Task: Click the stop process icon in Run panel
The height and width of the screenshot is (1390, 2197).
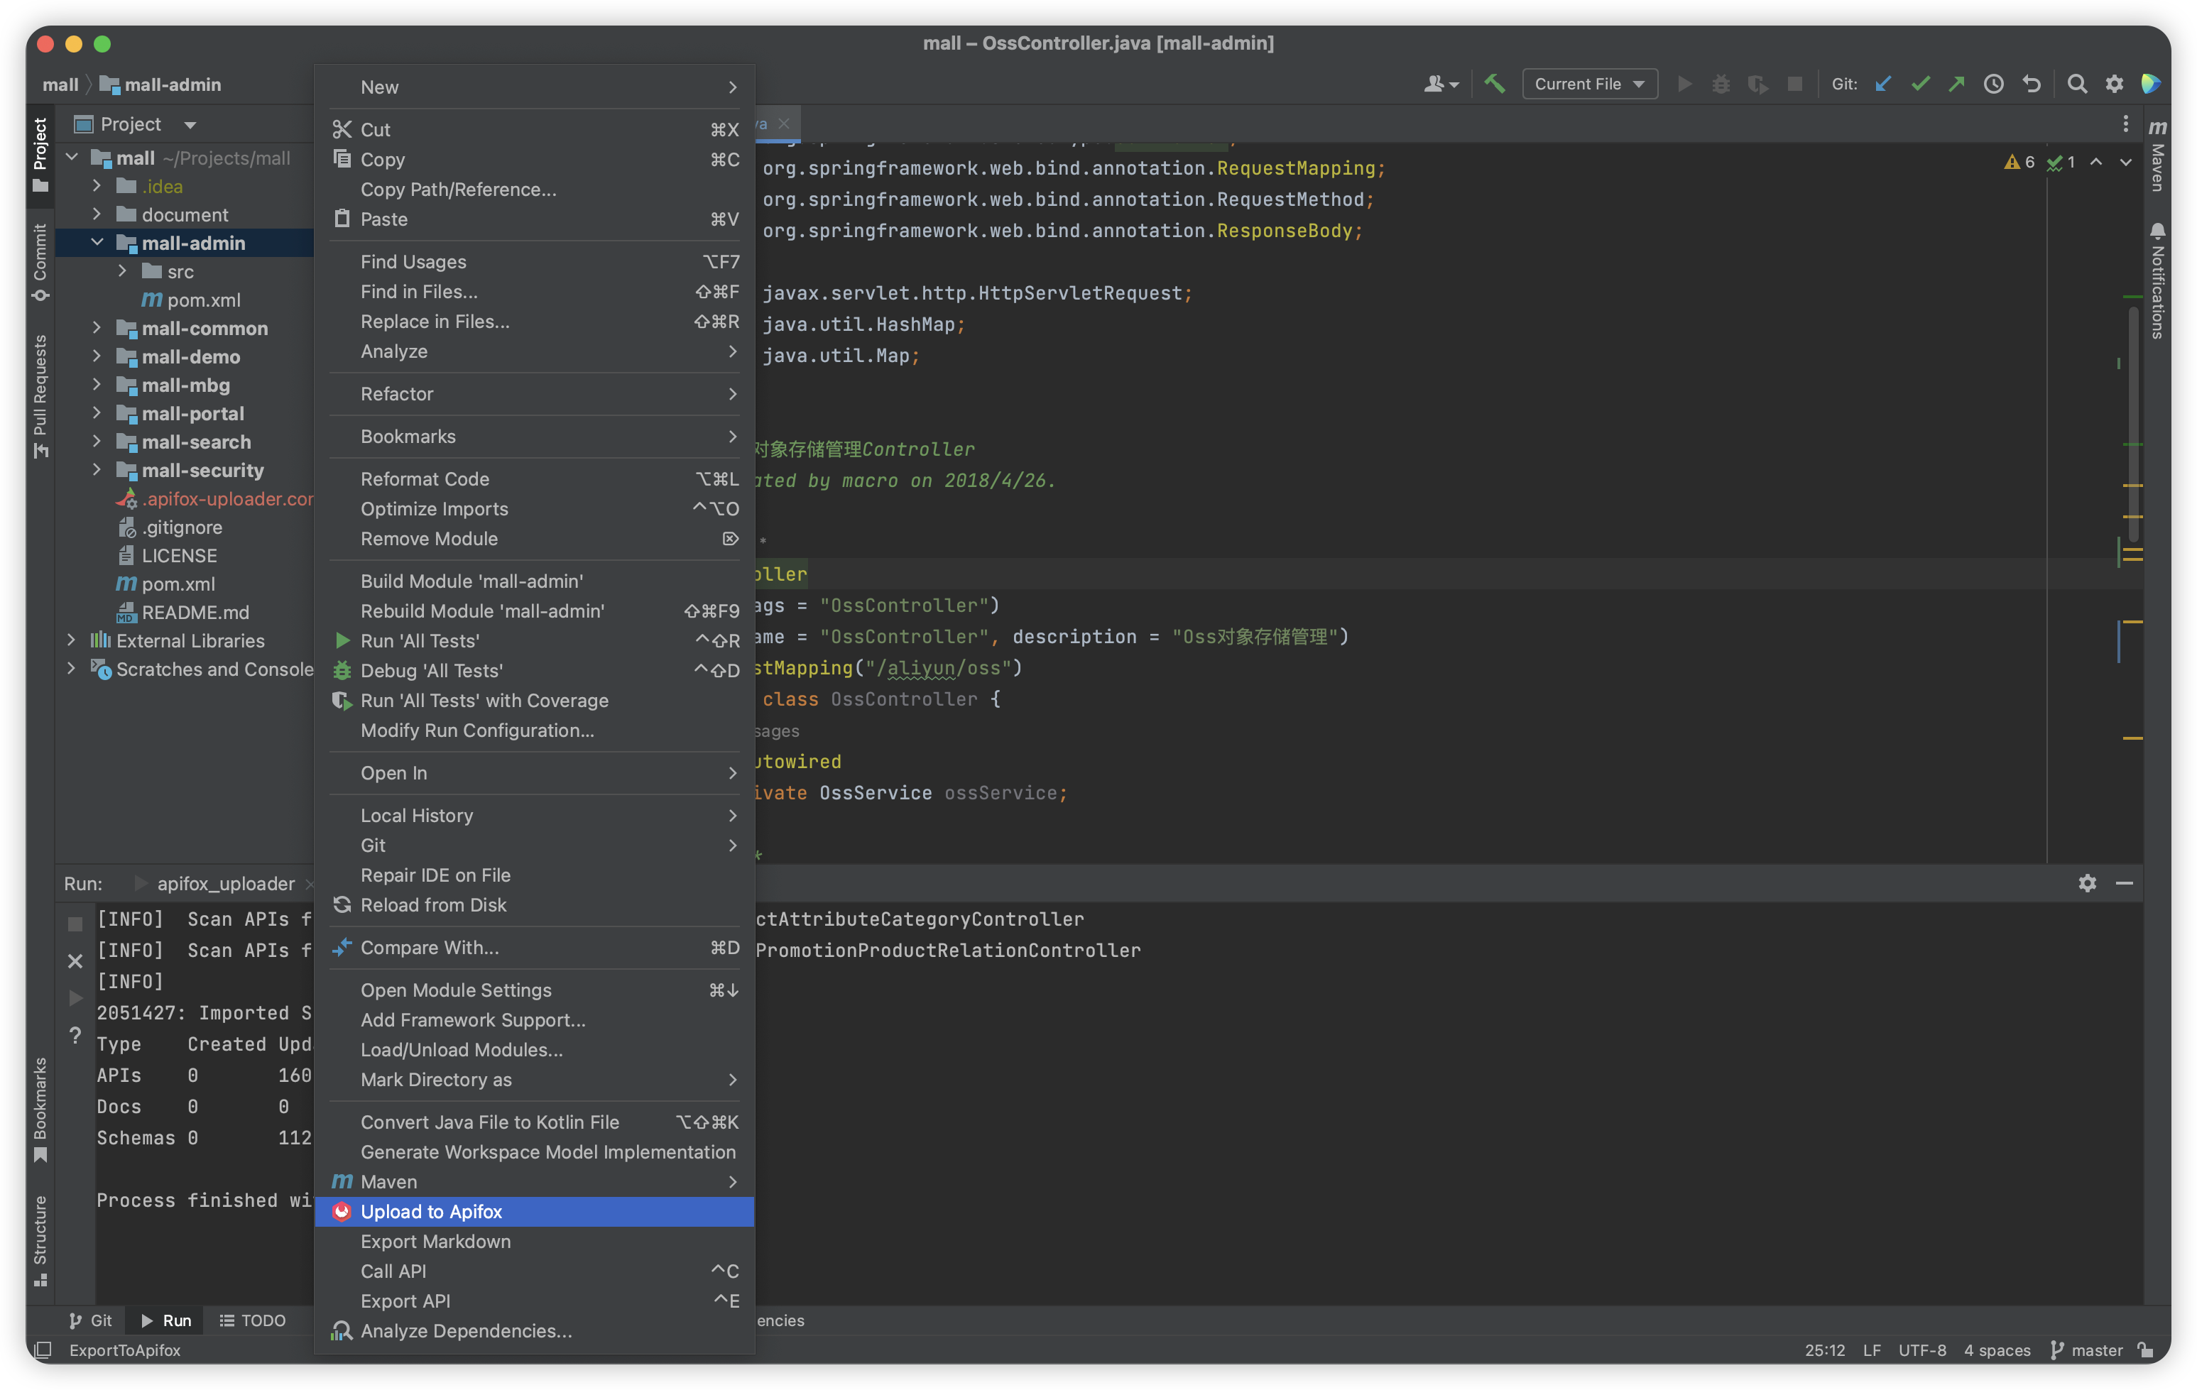Action: point(75,924)
